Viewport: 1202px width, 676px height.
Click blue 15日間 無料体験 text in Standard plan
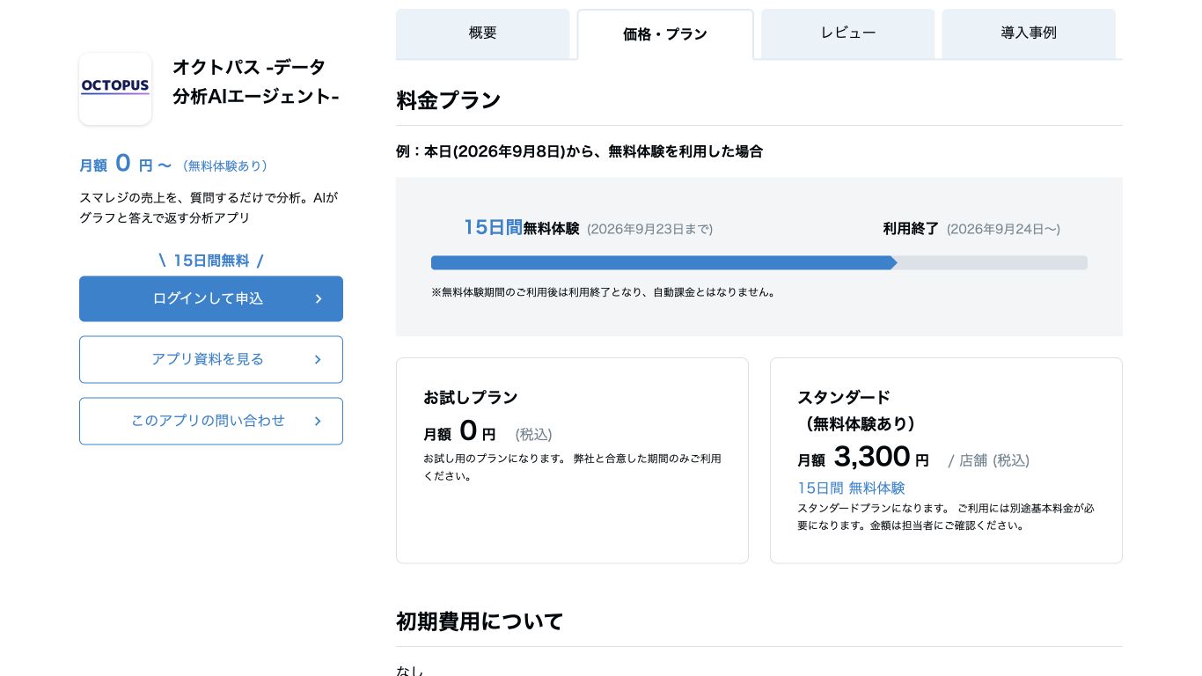point(851,488)
